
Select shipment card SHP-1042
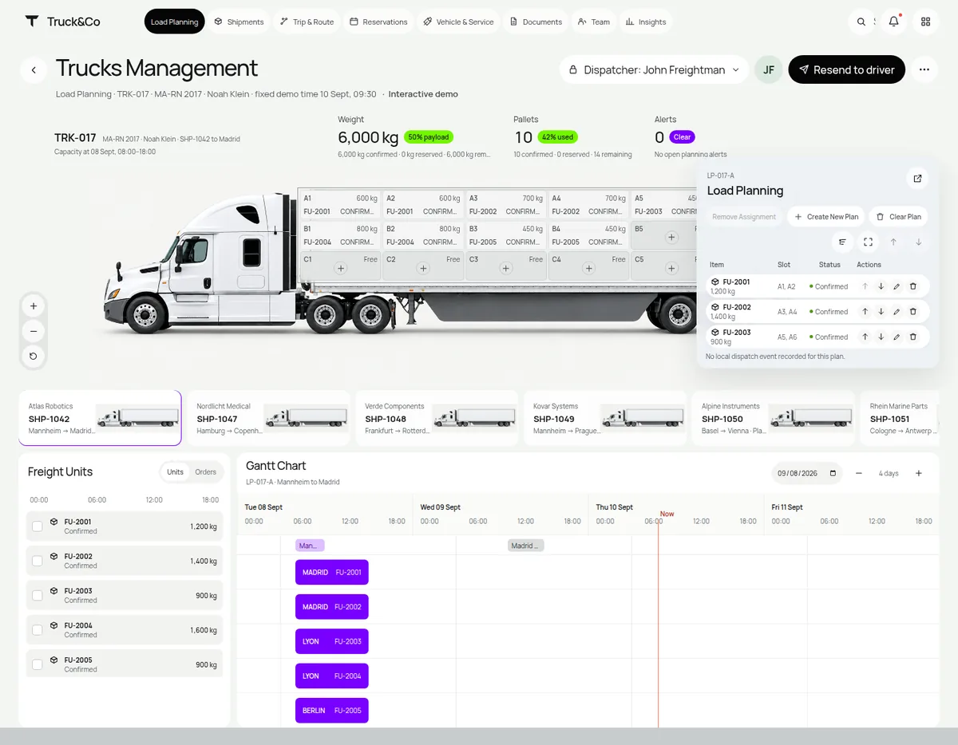click(x=100, y=417)
